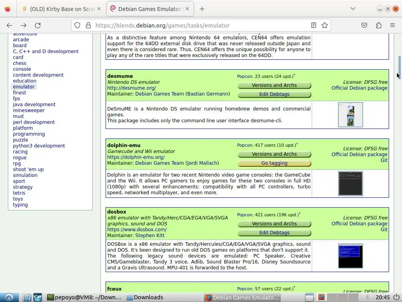Screen dimensions: 402x302
Task: Close the Debian Games Emulator tab
Action: (187, 9)
